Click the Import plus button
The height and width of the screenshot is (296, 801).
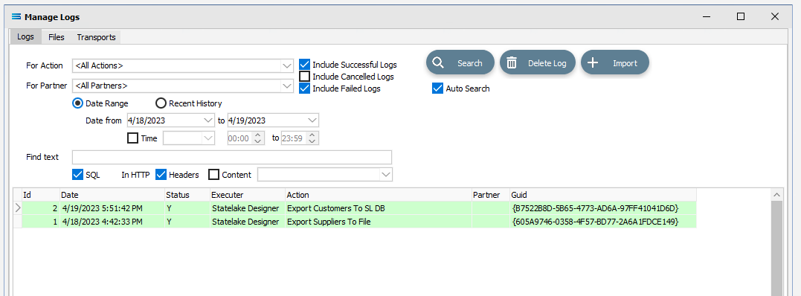coord(614,63)
